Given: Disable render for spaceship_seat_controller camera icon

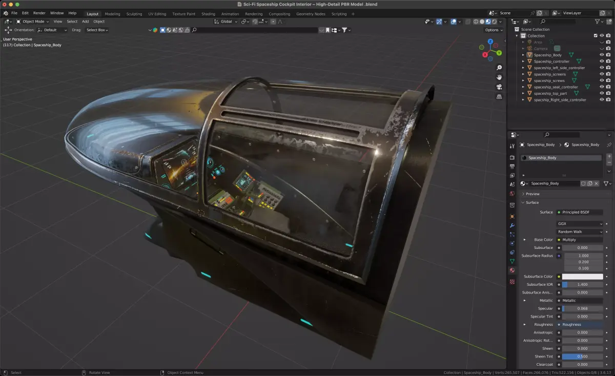Looking at the screenshot, I should (608, 87).
